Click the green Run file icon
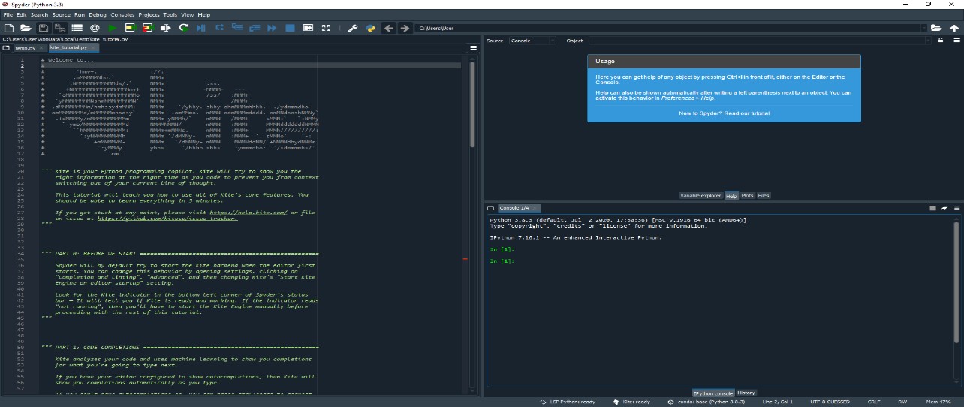 [x=112, y=28]
